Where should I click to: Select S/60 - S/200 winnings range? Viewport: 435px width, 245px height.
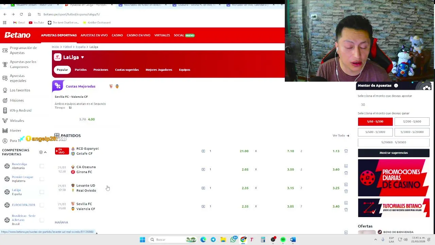[375, 121]
